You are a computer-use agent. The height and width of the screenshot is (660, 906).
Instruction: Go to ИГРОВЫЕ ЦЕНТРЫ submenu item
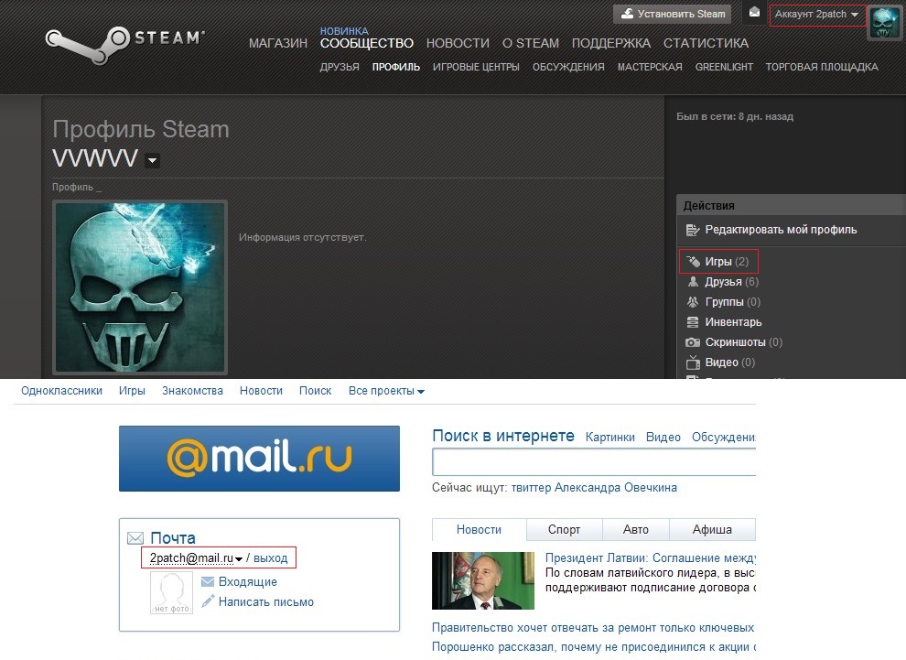click(476, 67)
